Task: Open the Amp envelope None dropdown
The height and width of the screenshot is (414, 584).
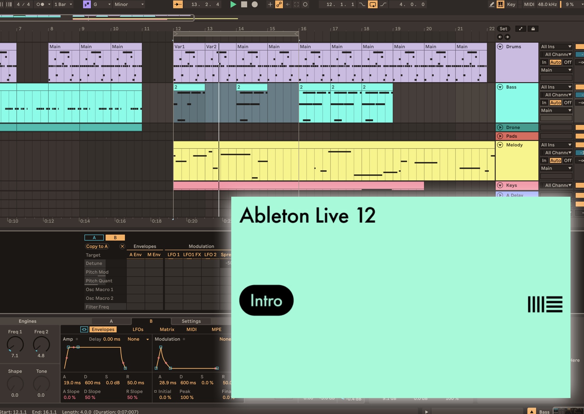Action: point(138,339)
